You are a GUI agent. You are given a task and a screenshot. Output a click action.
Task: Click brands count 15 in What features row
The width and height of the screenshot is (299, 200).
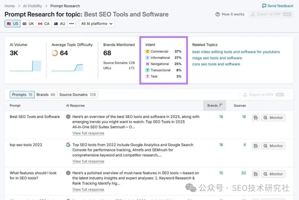click(x=221, y=173)
